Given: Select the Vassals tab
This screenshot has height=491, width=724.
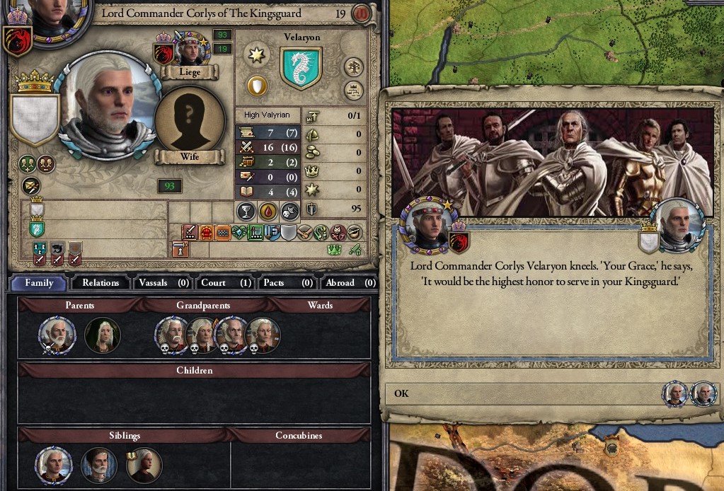Looking at the screenshot, I should click(x=164, y=283).
